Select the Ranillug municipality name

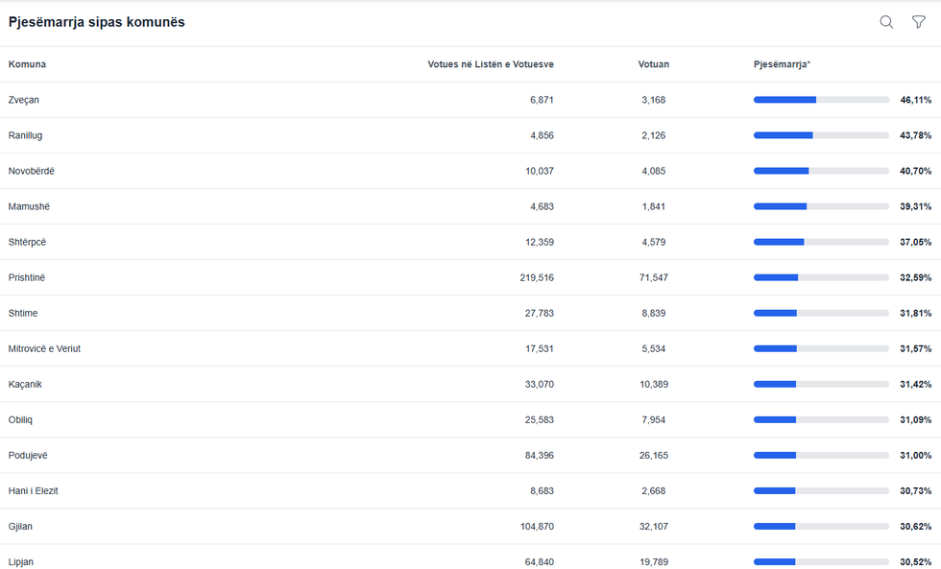[24, 135]
